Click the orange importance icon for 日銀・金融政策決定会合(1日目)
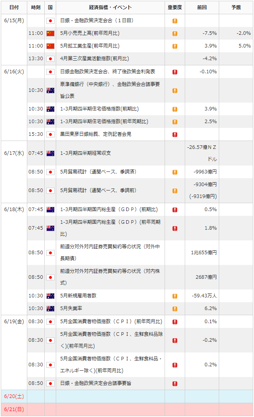This screenshot has height=417, width=254. pos(175,21)
